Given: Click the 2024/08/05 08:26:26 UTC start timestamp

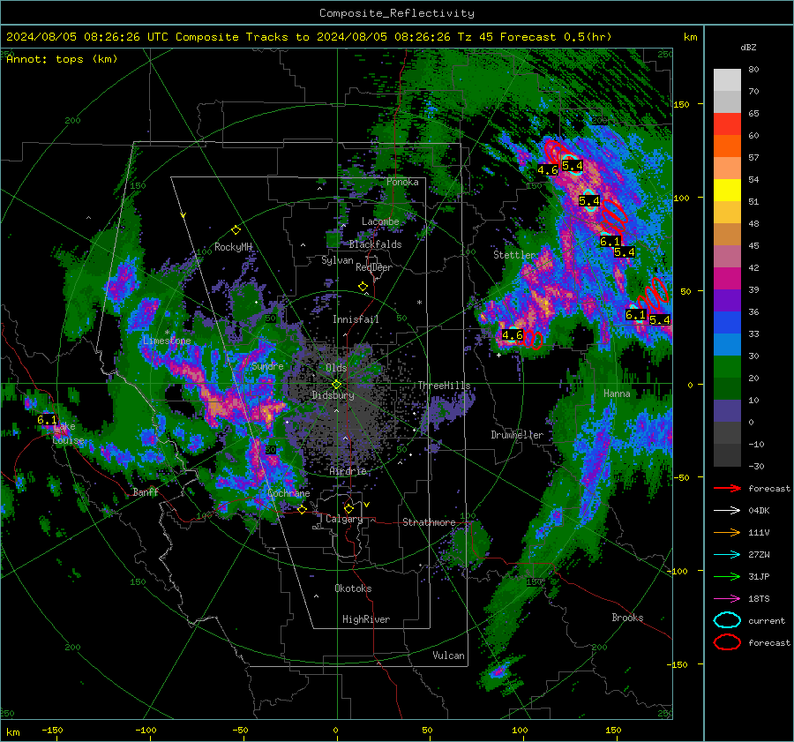Looking at the screenshot, I should 86,37.
